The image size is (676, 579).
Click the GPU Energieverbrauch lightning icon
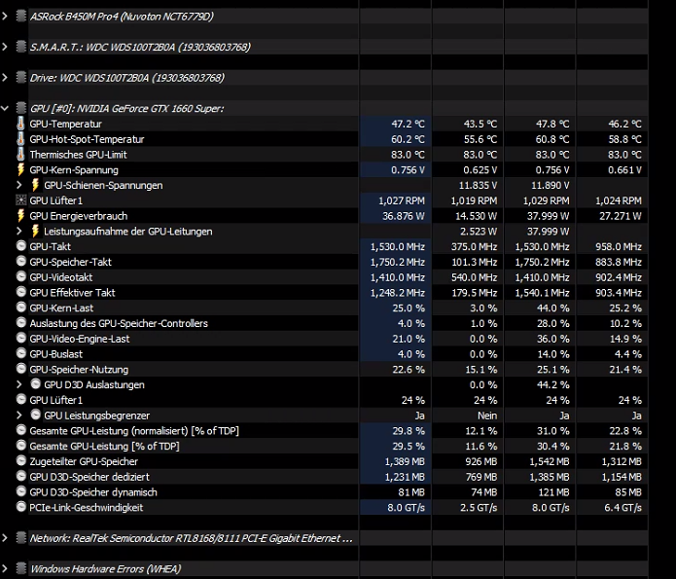(x=20, y=216)
